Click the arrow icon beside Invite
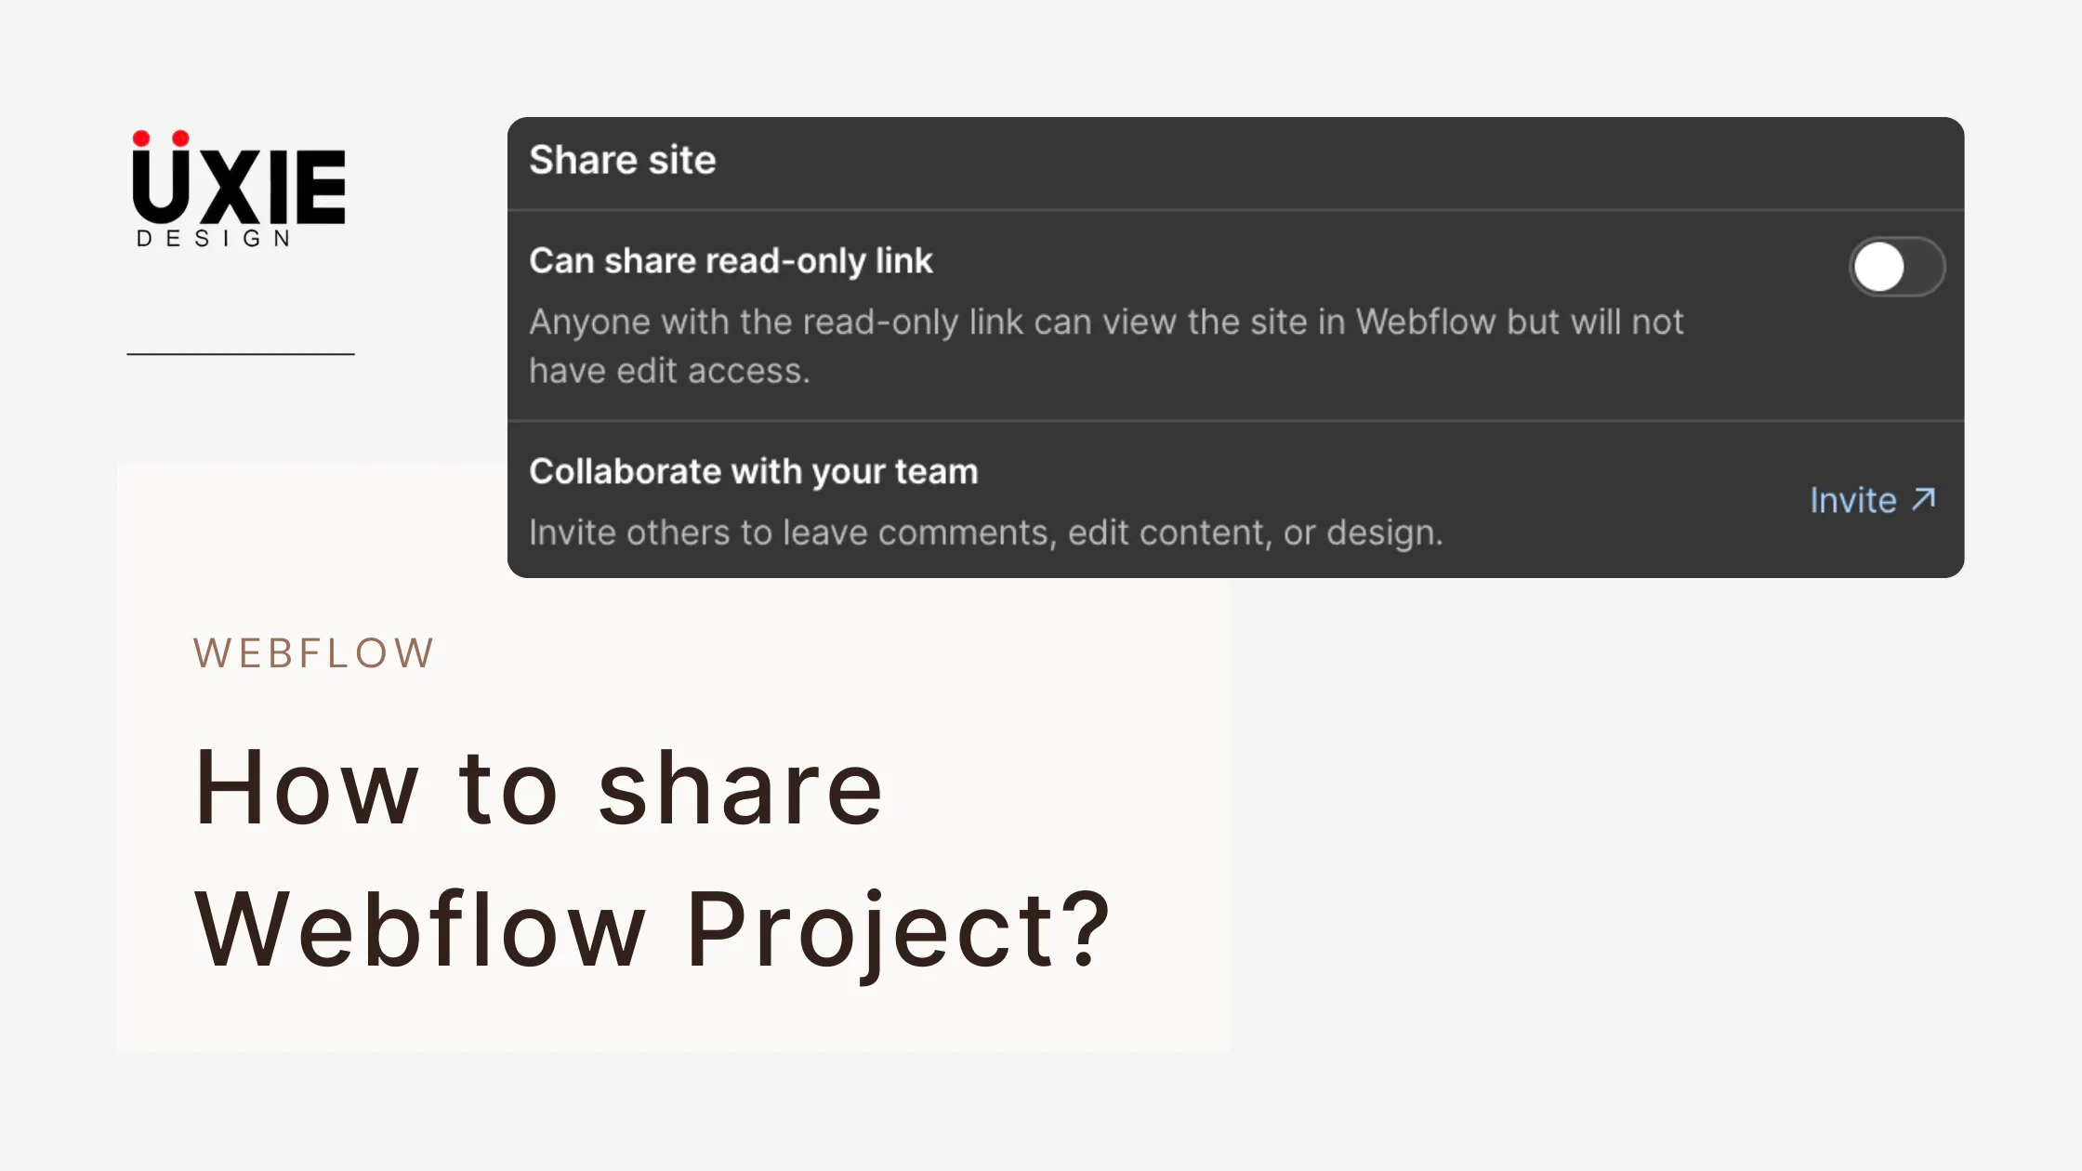 tap(1923, 500)
